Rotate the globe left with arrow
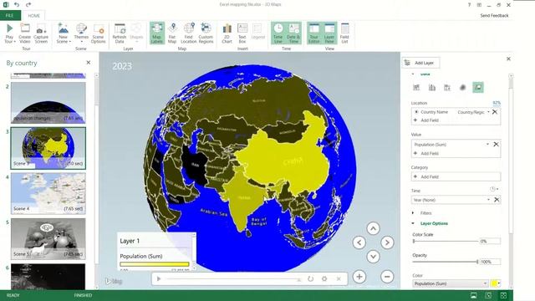This screenshot has width=535, height=301. [359, 242]
